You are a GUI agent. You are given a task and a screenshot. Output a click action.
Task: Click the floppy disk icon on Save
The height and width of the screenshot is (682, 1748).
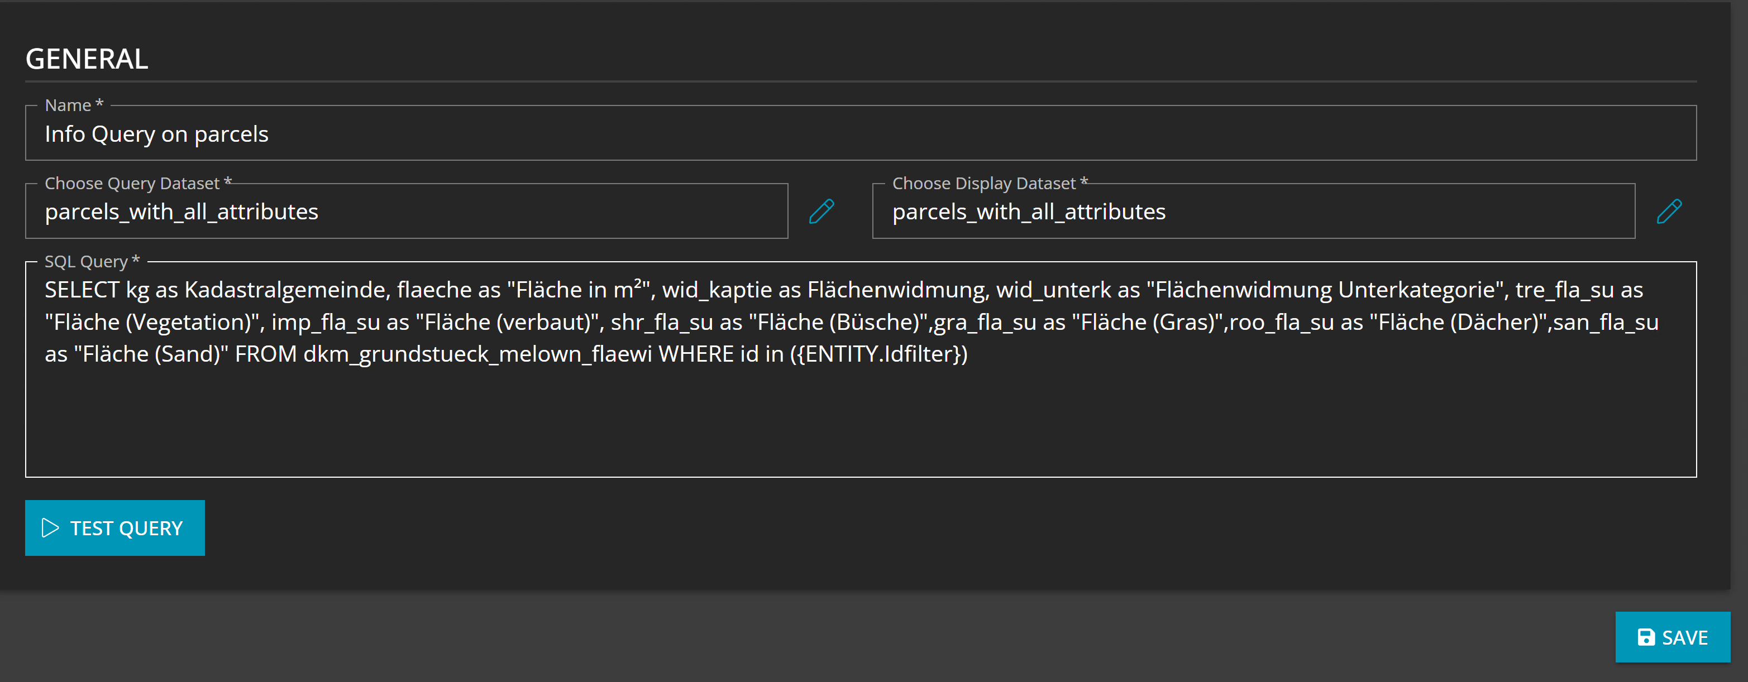[x=1646, y=637]
